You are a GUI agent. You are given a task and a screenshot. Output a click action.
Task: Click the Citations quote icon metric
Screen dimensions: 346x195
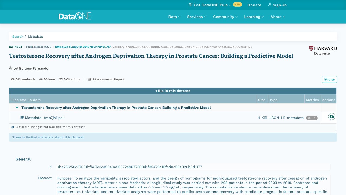(61, 79)
